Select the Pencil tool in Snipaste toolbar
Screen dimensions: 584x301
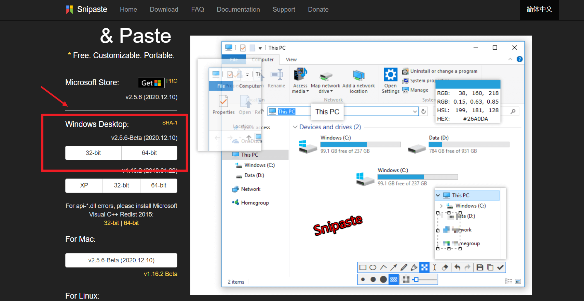click(x=404, y=267)
